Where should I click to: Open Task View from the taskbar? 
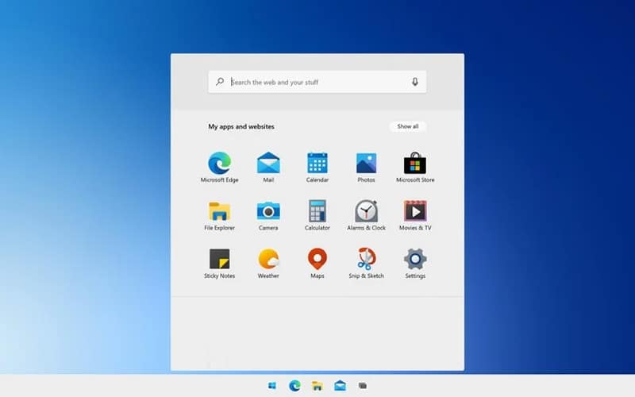(x=363, y=386)
